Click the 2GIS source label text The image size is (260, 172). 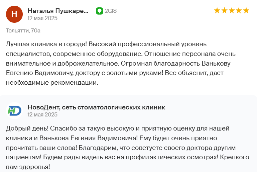click(x=111, y=11)
